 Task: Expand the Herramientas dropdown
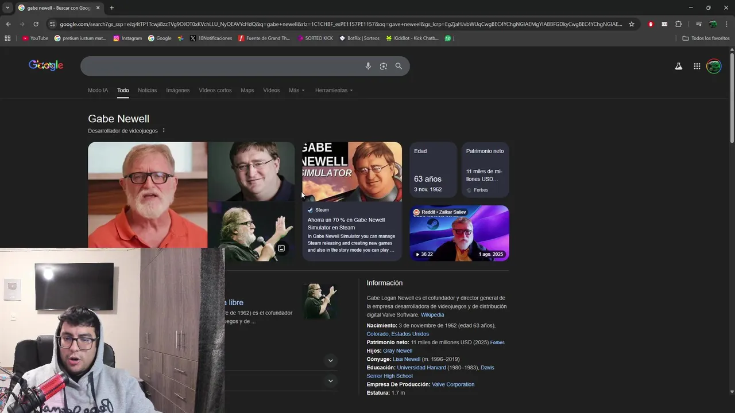[x=334, y=90]
